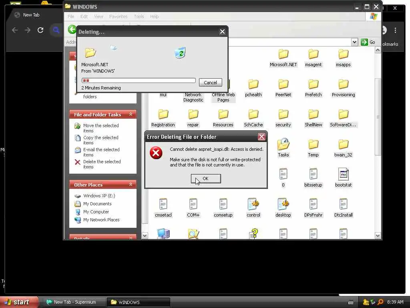Select the Tasks scheduled folder

click(x=283, y=148)
